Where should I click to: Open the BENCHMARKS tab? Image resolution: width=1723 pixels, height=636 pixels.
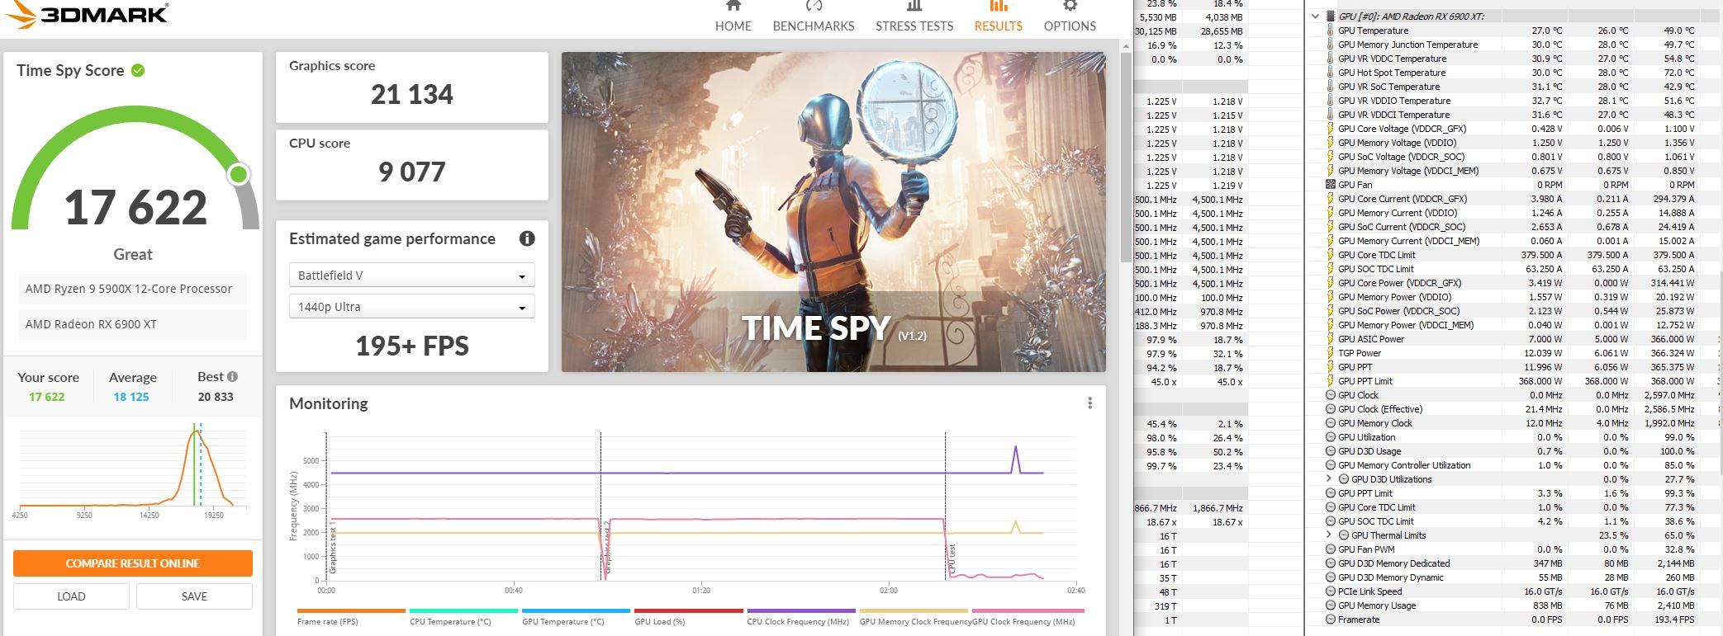pos(813,16)
